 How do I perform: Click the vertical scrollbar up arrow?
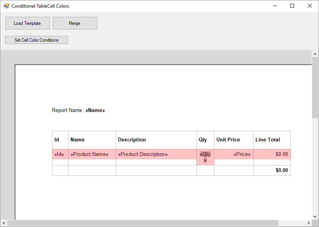pyautogui.click(x=315, y=54)
